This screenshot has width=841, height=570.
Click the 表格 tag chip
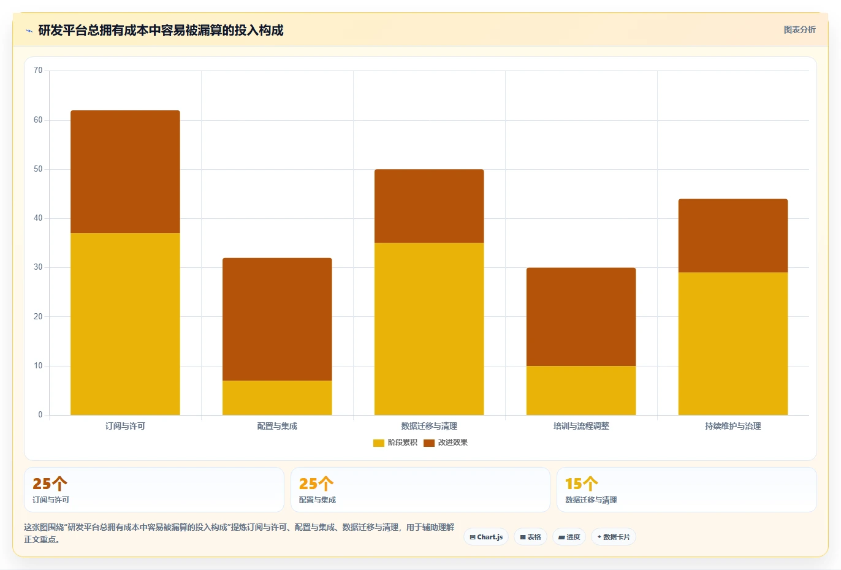(531, 537)
